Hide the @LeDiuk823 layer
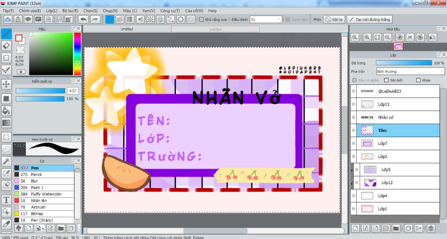447x239 pixels. coord(354,91)
